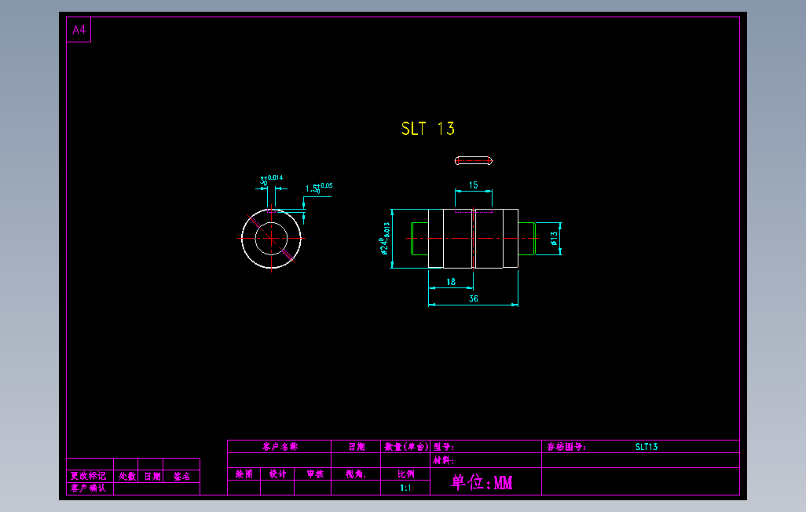Click the +0.014 keyway width tolerance
The image size is (806, 512).
pyautogui.click(x=274, y=177)
